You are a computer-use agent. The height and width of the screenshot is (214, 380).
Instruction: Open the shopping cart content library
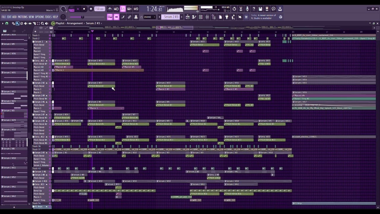click(x=246, y=17)
